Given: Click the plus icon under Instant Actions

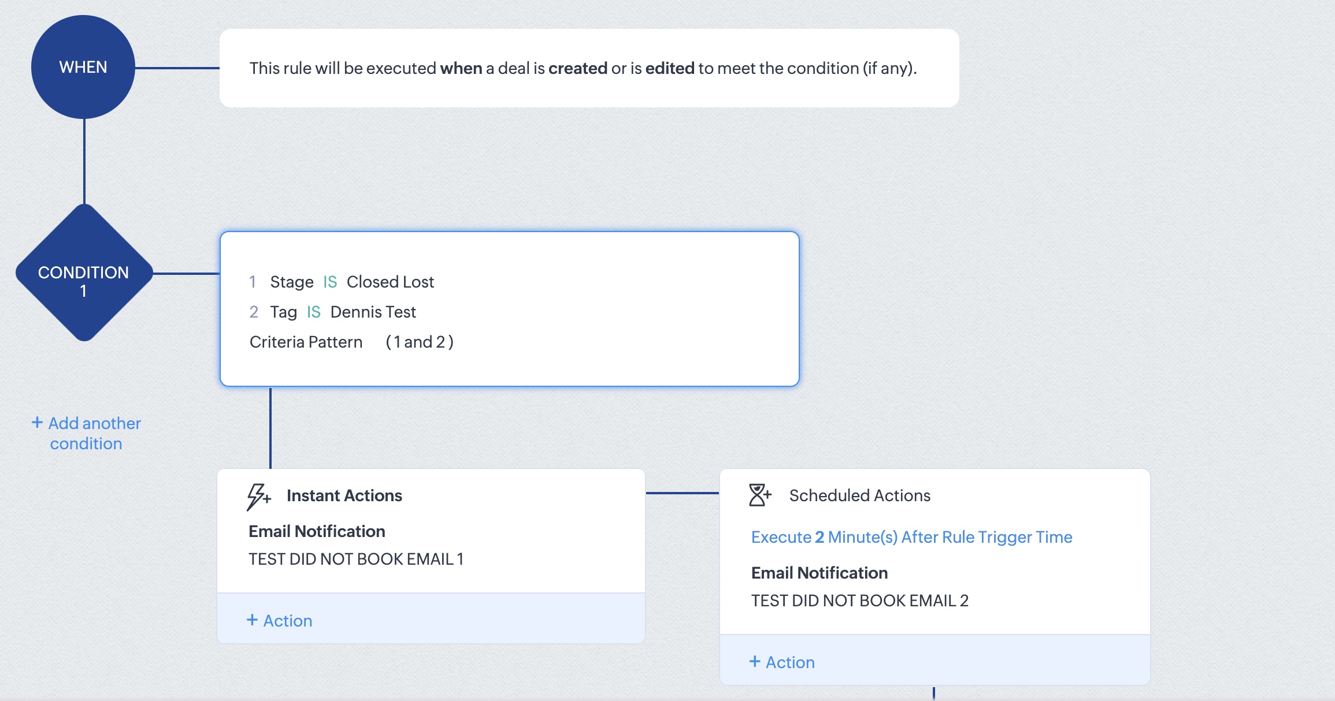Looking at the screenshot, I should [x=252, y=620].
